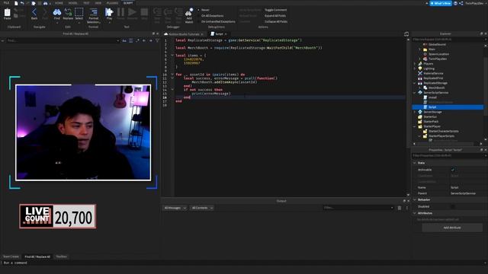Click the webcam video thumbnail

[83, 132]
